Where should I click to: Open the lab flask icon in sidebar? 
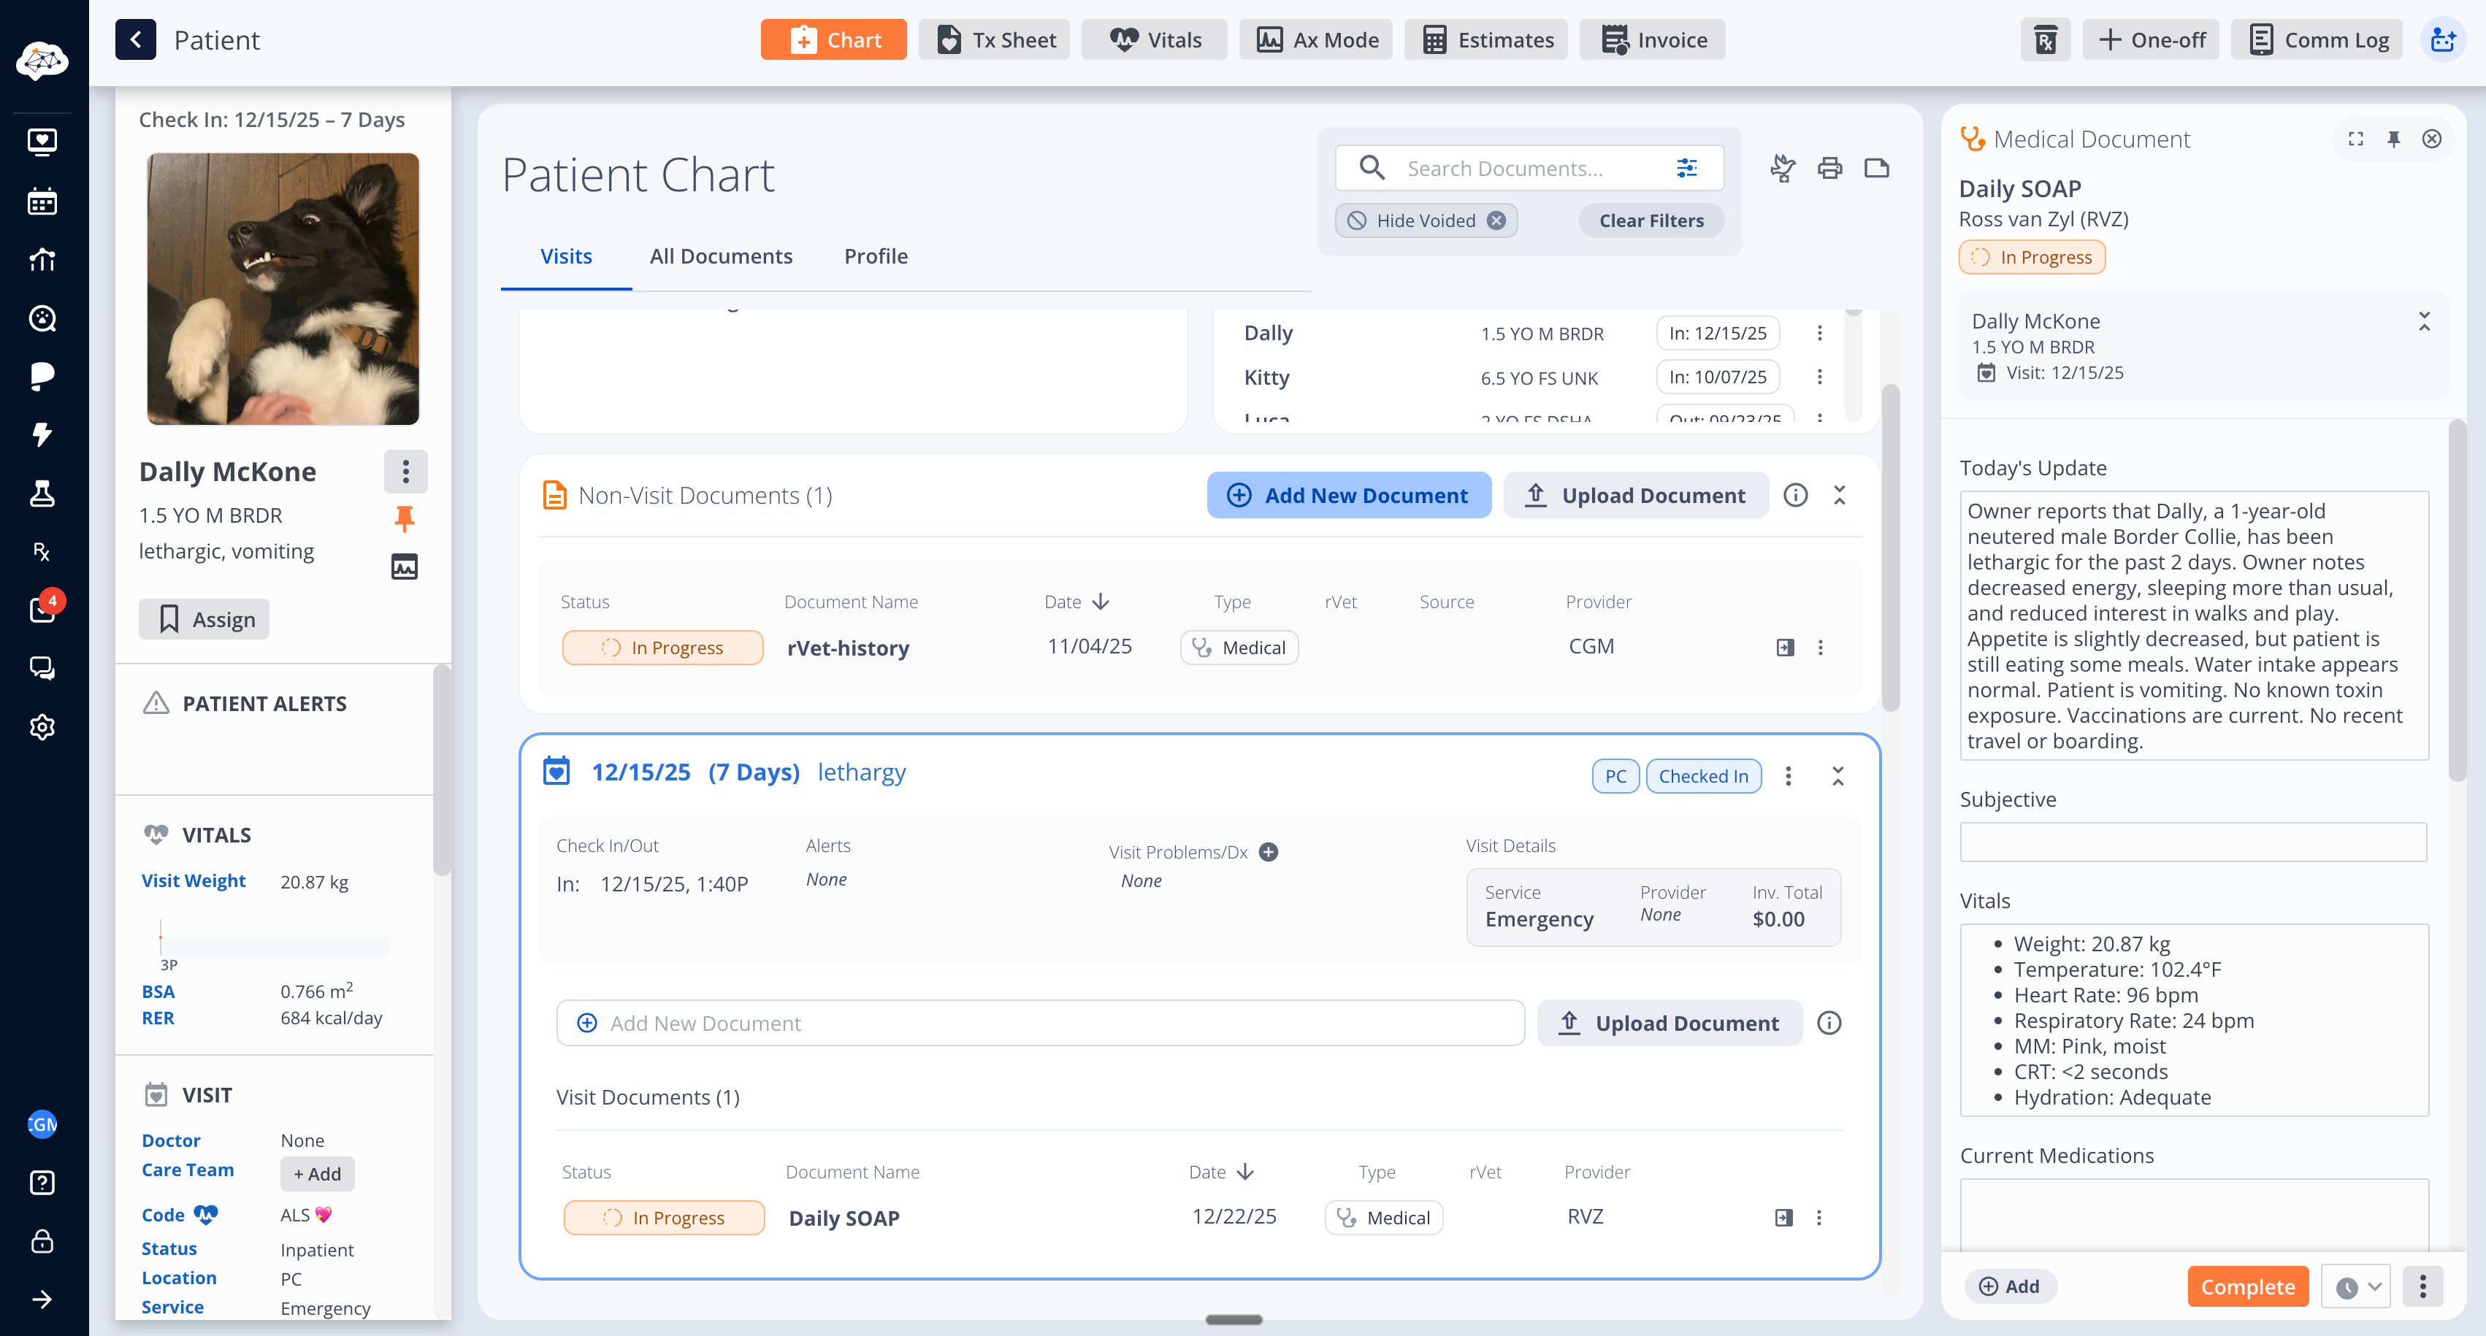(42, 493)
